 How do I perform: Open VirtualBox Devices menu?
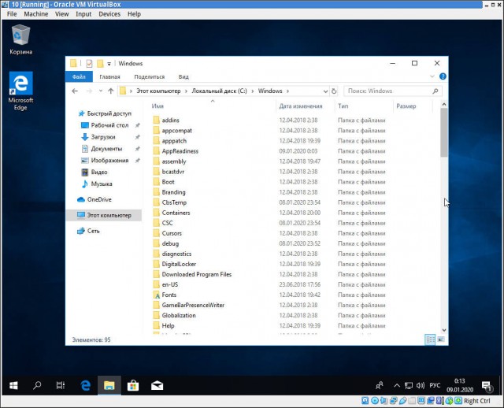[109, 14]
